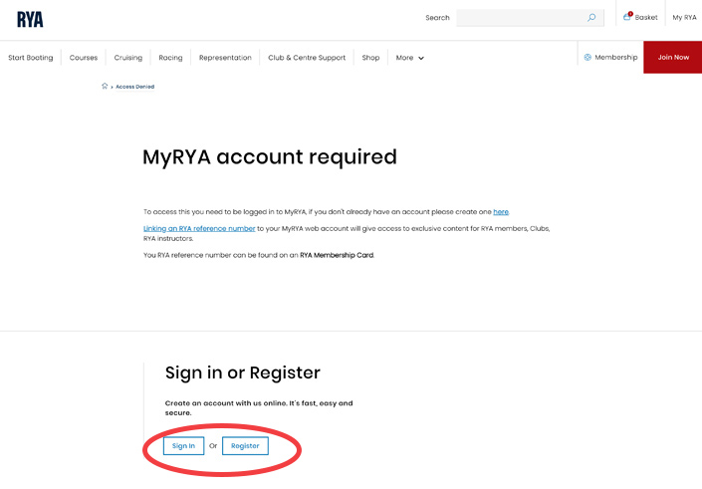Click the Sign In button

[x=183, y=445]
